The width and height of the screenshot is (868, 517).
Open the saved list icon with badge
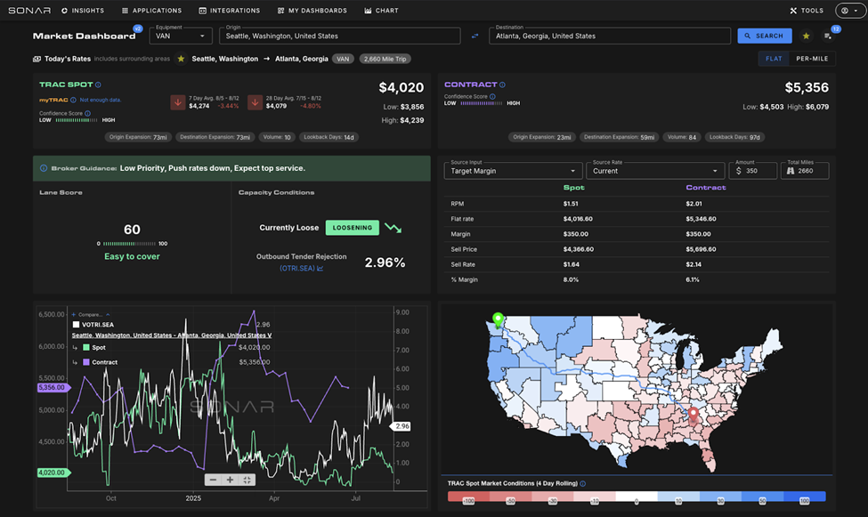point(828,36)
